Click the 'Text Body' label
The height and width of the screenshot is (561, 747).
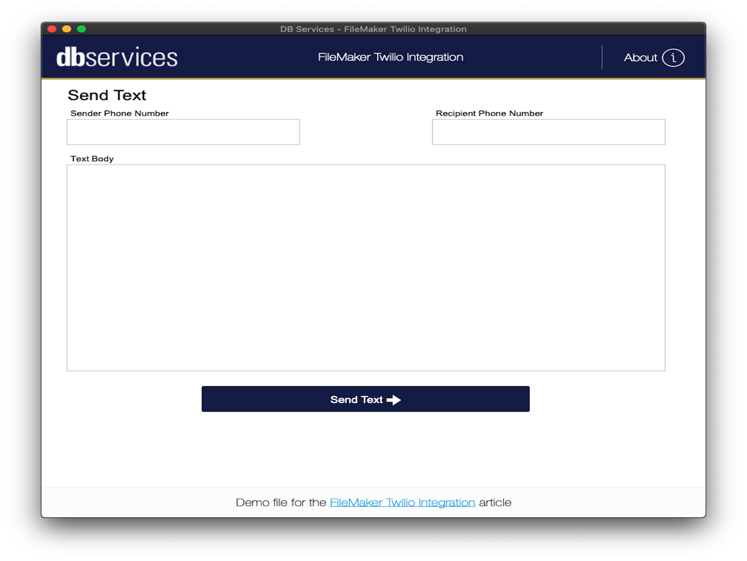(x=92, y=159)
